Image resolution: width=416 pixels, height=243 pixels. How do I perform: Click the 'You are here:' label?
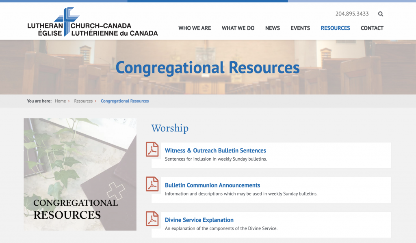pyautogui.click(x=39, y=101)
